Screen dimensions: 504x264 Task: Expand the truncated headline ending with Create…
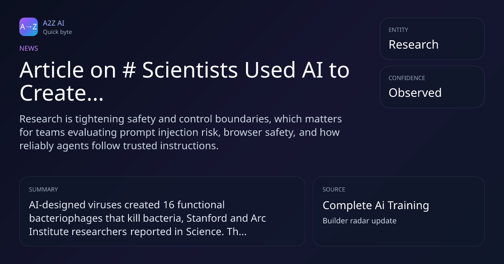[61, 93]
